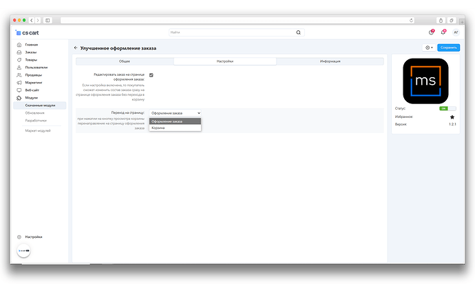
Task: Click the CS-Cart logo
Action: pyautogui.click(x=28, y=32)
